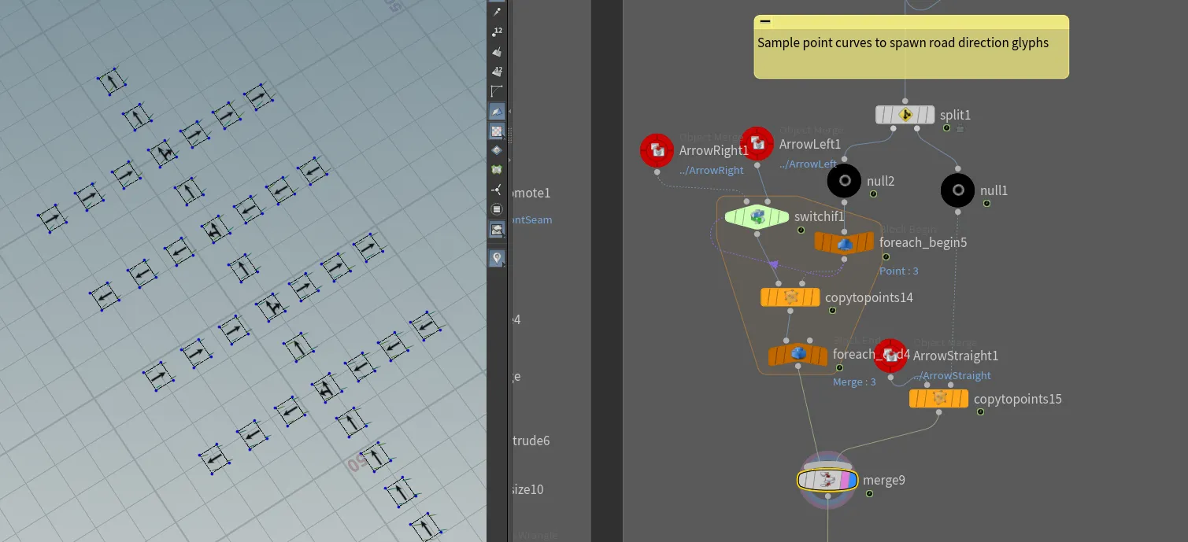
Task: Select the foreach_begin5 block node
Action: pyautogui.click(x=844, y=242)
